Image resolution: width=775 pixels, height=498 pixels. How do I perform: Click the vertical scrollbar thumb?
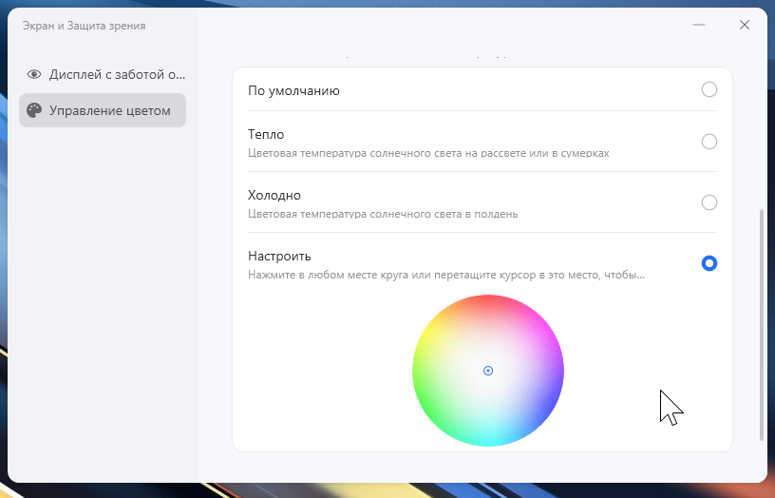pyautogui.click(x=761, y=324)
